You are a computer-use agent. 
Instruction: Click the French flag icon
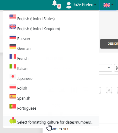(13, 56)
